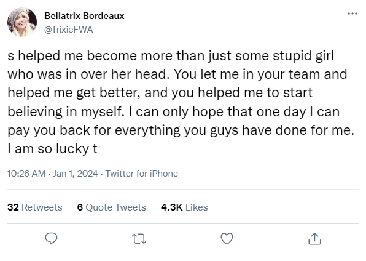Like the tweet with the heart icon
The width and height of the screenshot is (366, 261).
coord(227,238)
